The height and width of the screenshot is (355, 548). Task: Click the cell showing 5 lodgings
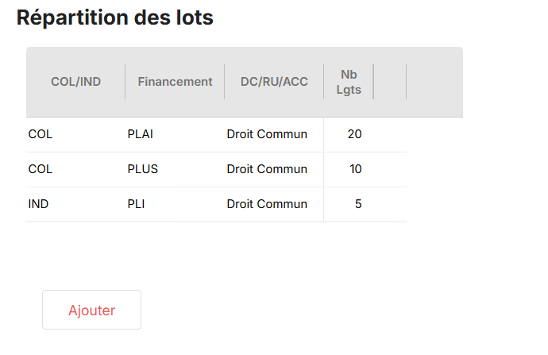(x=349, y=204)
